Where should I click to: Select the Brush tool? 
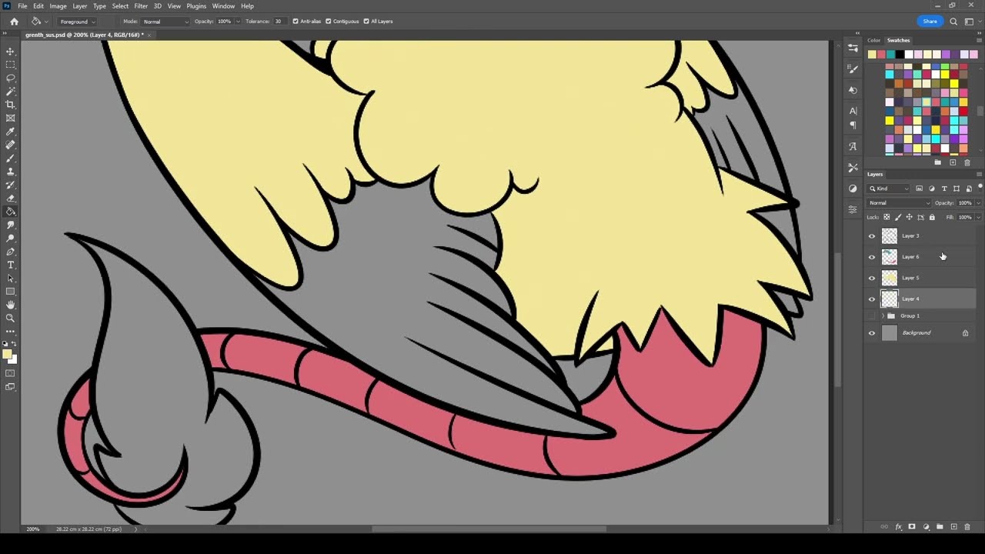[11, 158]
